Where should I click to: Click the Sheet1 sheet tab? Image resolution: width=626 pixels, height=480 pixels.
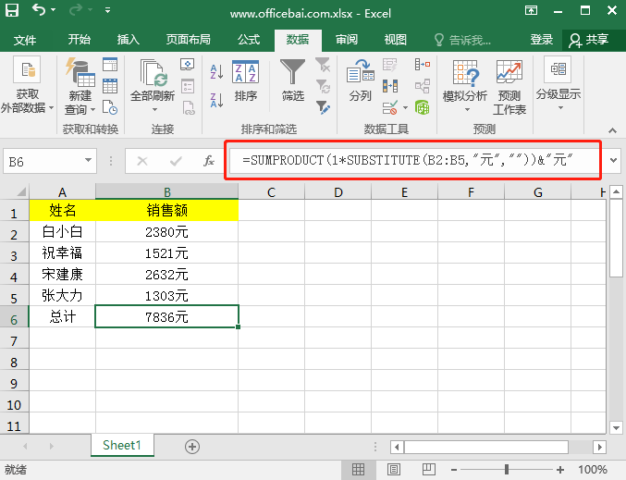(122, 445)
